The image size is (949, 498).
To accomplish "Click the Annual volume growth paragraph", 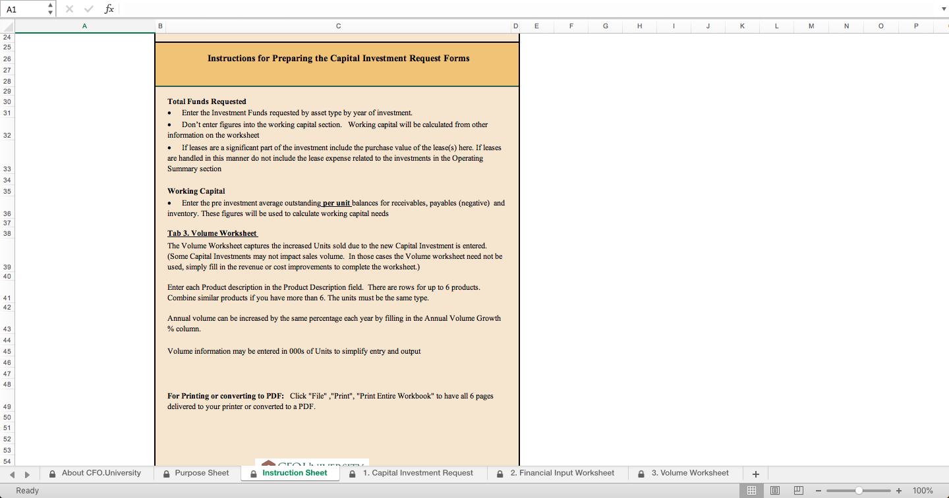I will (334, 323).
